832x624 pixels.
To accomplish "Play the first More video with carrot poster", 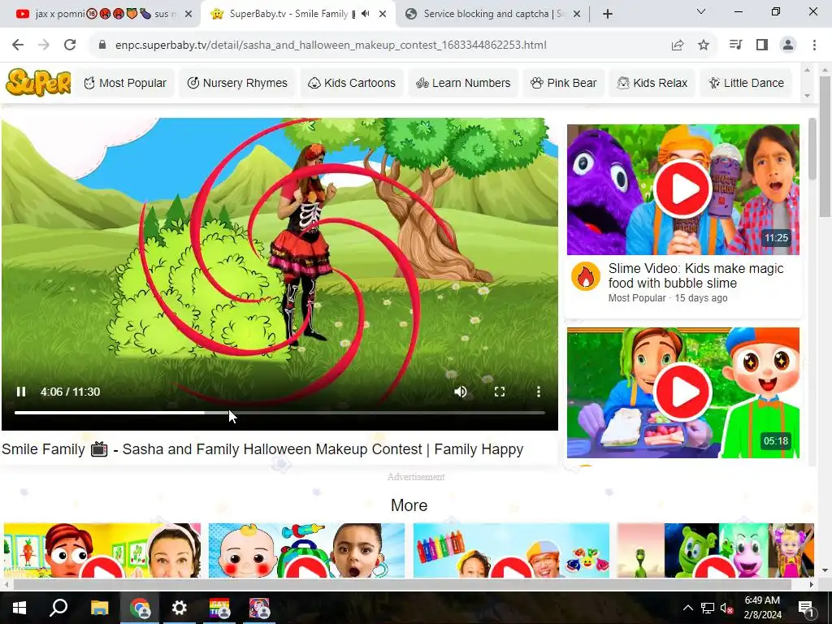I will tap(102, 550).
